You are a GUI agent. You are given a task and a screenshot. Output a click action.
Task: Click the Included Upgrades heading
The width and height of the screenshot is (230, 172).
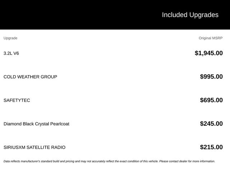click(x=190, y=15)
